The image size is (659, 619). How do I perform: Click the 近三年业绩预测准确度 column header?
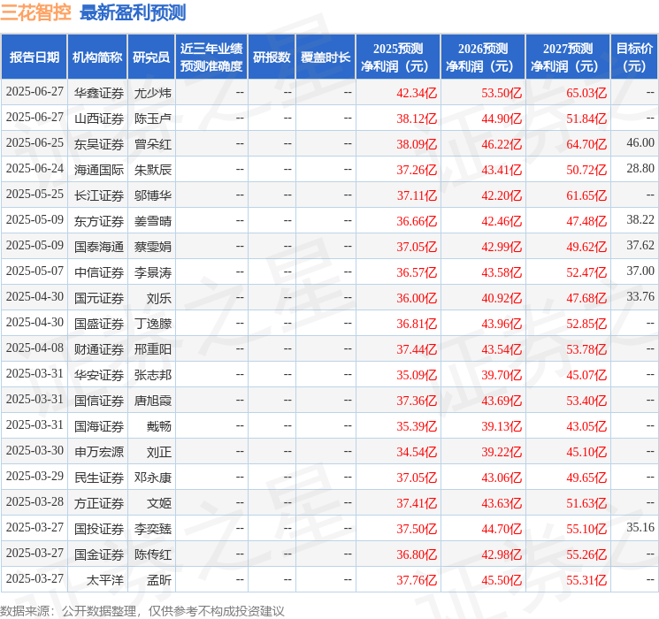(211, 57)
